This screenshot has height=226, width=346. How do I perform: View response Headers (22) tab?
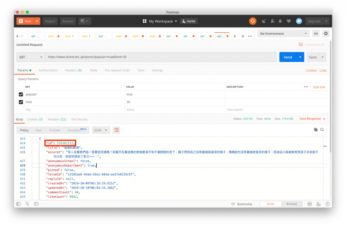click(57, 120)
